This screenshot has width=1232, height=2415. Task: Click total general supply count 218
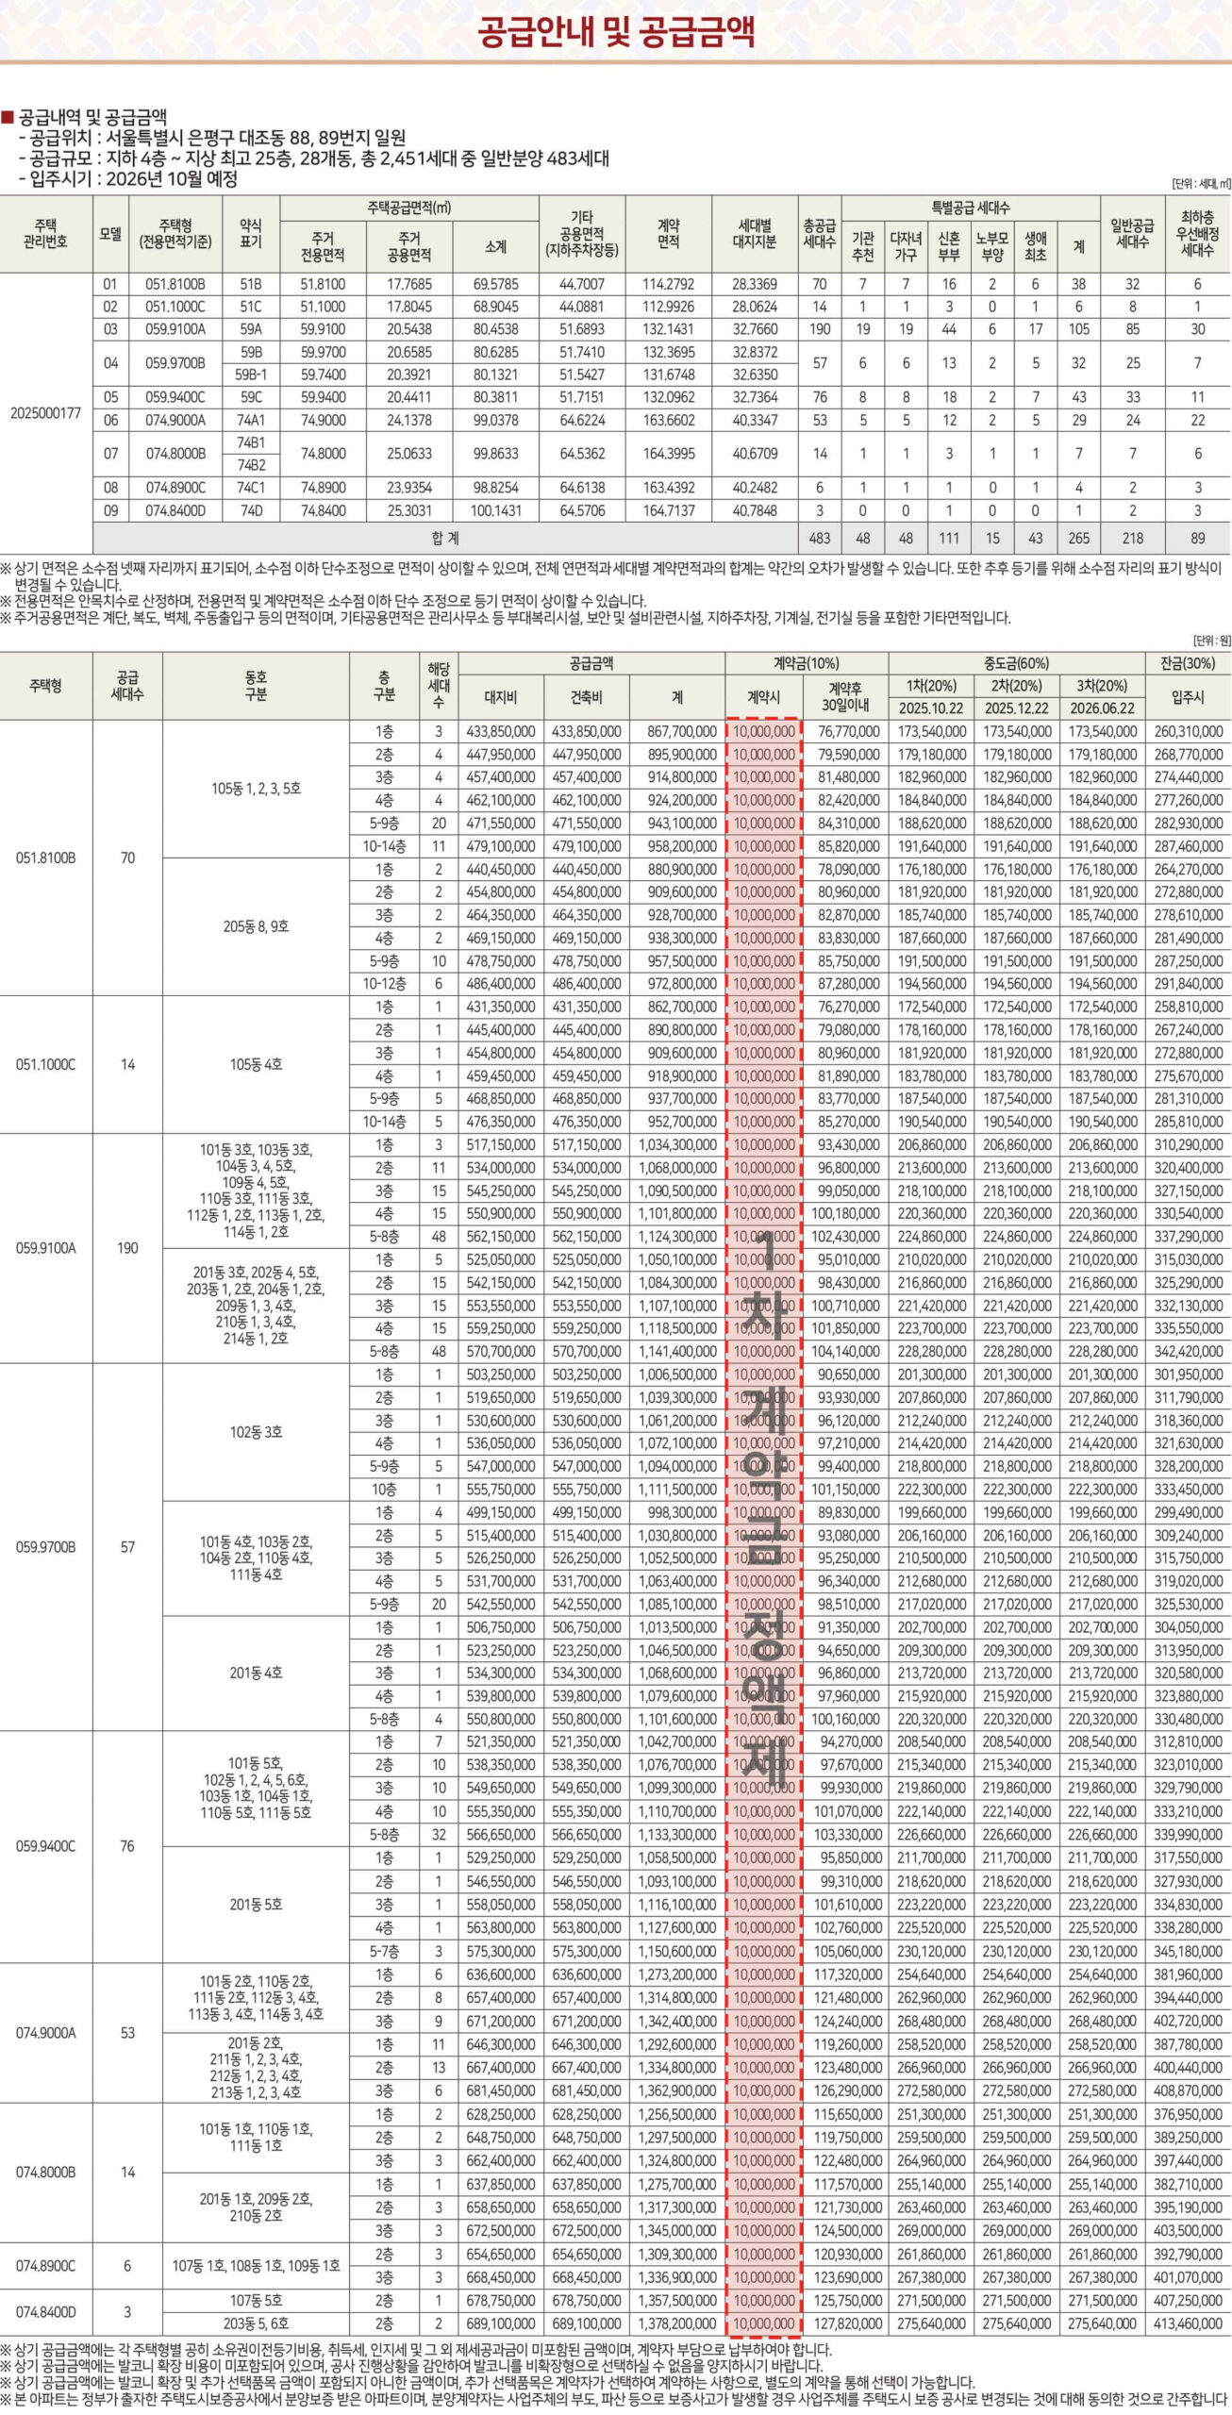point(1132,538)
